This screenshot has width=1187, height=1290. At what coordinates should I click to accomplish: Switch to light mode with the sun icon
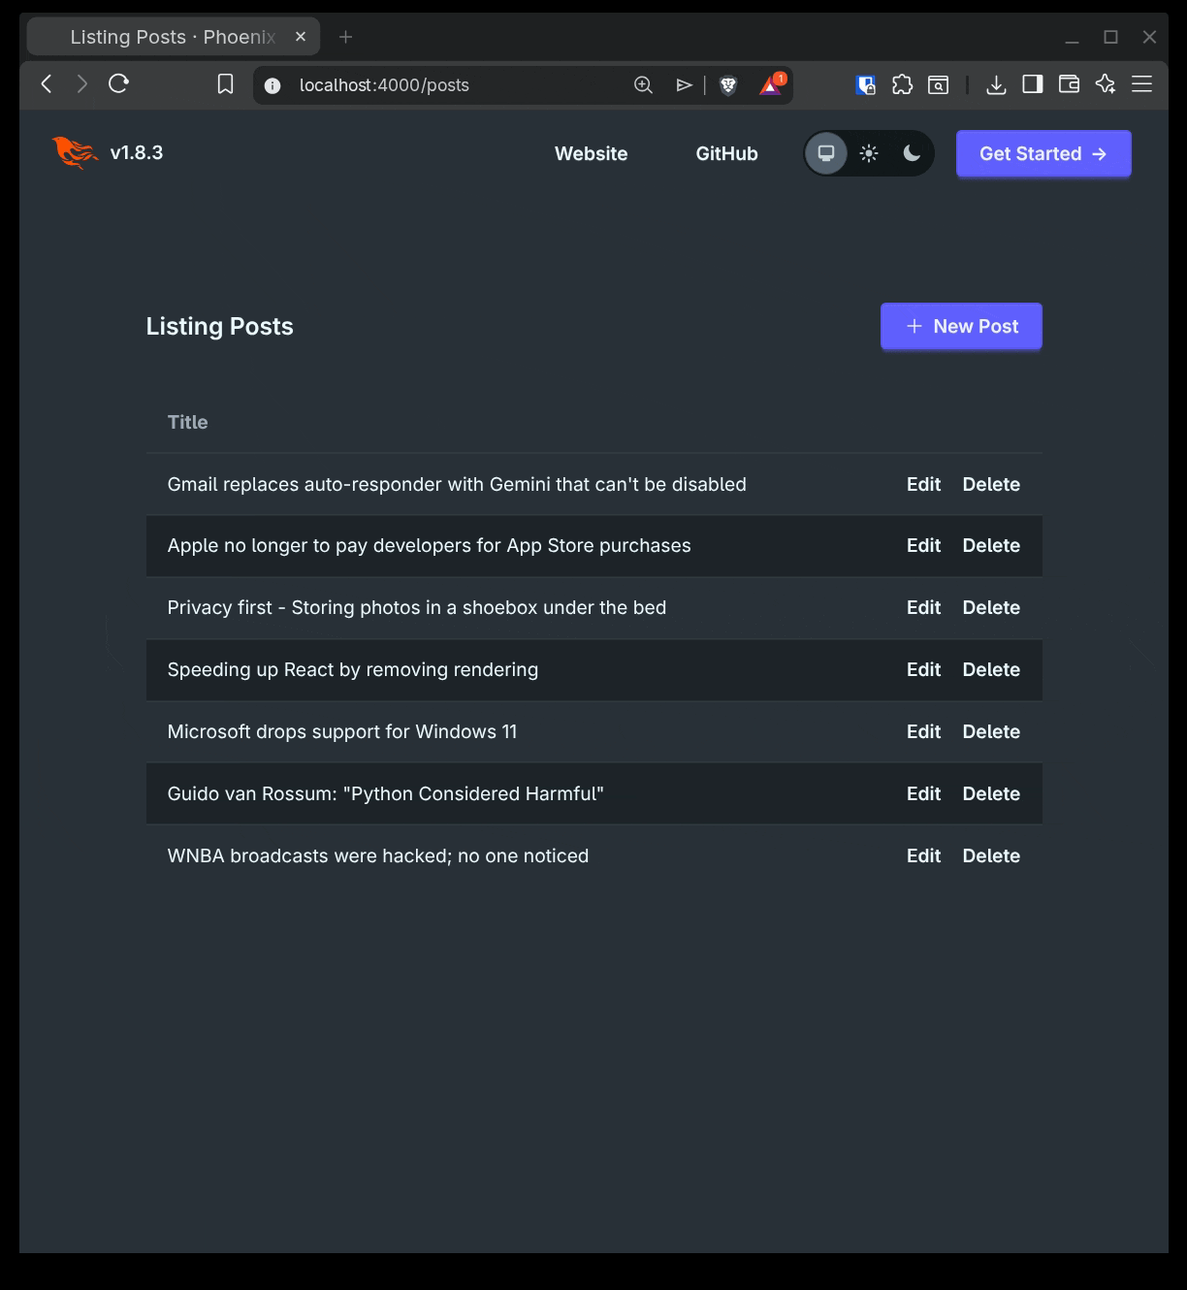868,153
